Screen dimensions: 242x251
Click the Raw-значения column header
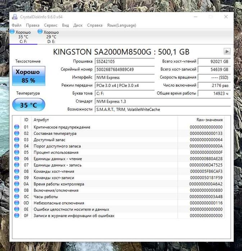[201, 120]
